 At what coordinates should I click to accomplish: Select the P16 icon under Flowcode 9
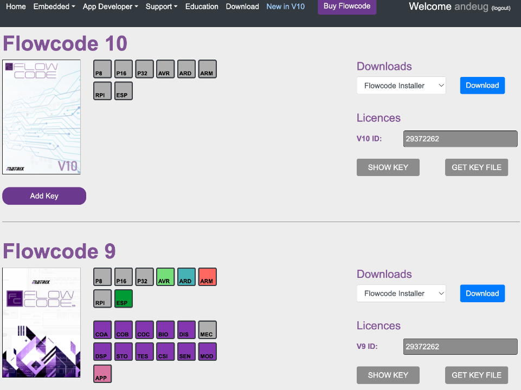coord(123,277)
